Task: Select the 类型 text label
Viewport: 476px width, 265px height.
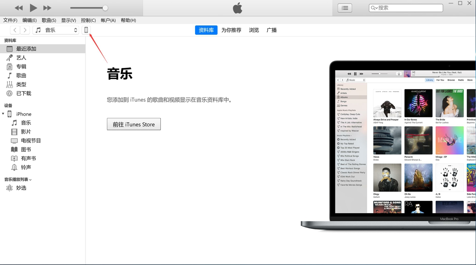Action: [21, 84]
